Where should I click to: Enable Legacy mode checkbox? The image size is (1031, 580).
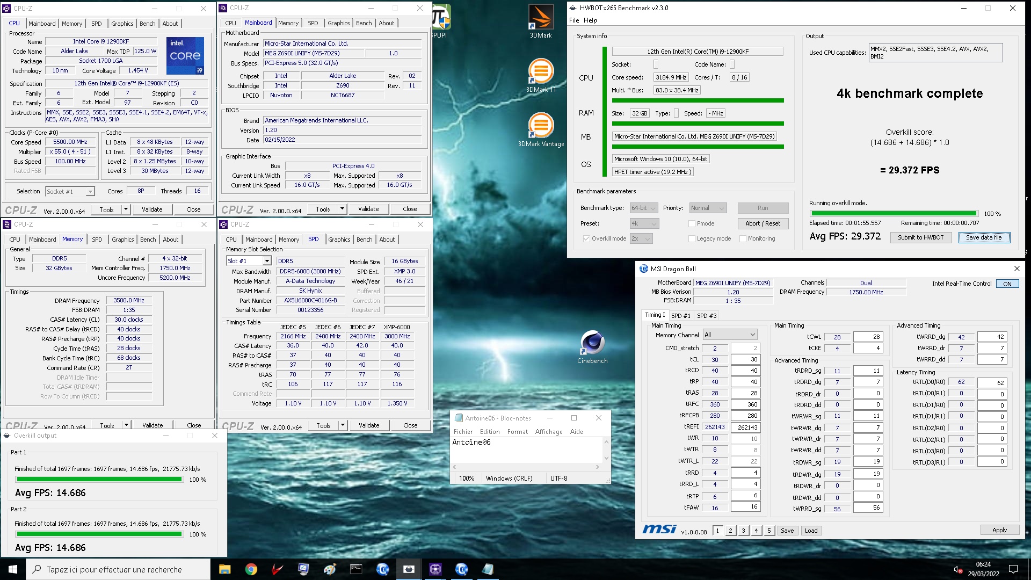tap(692, 238)
